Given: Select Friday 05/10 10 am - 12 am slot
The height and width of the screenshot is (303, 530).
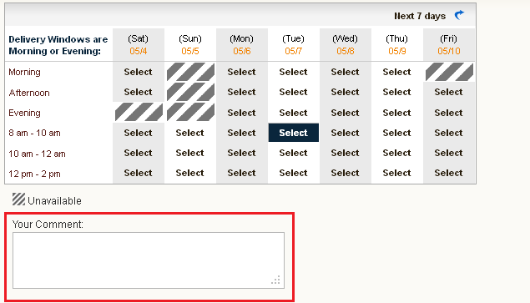Looking at the screenshot, I should [448, 153].
